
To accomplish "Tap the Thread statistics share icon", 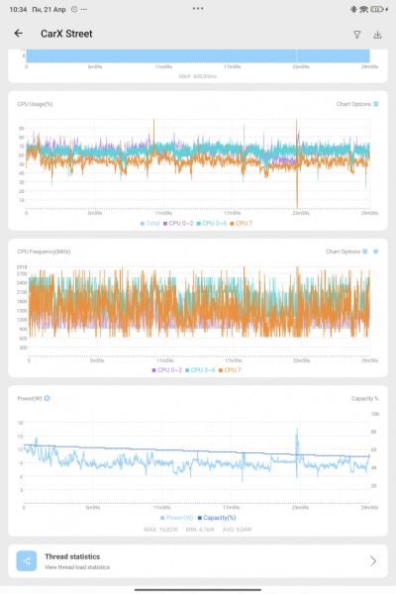I will (27, 560).
